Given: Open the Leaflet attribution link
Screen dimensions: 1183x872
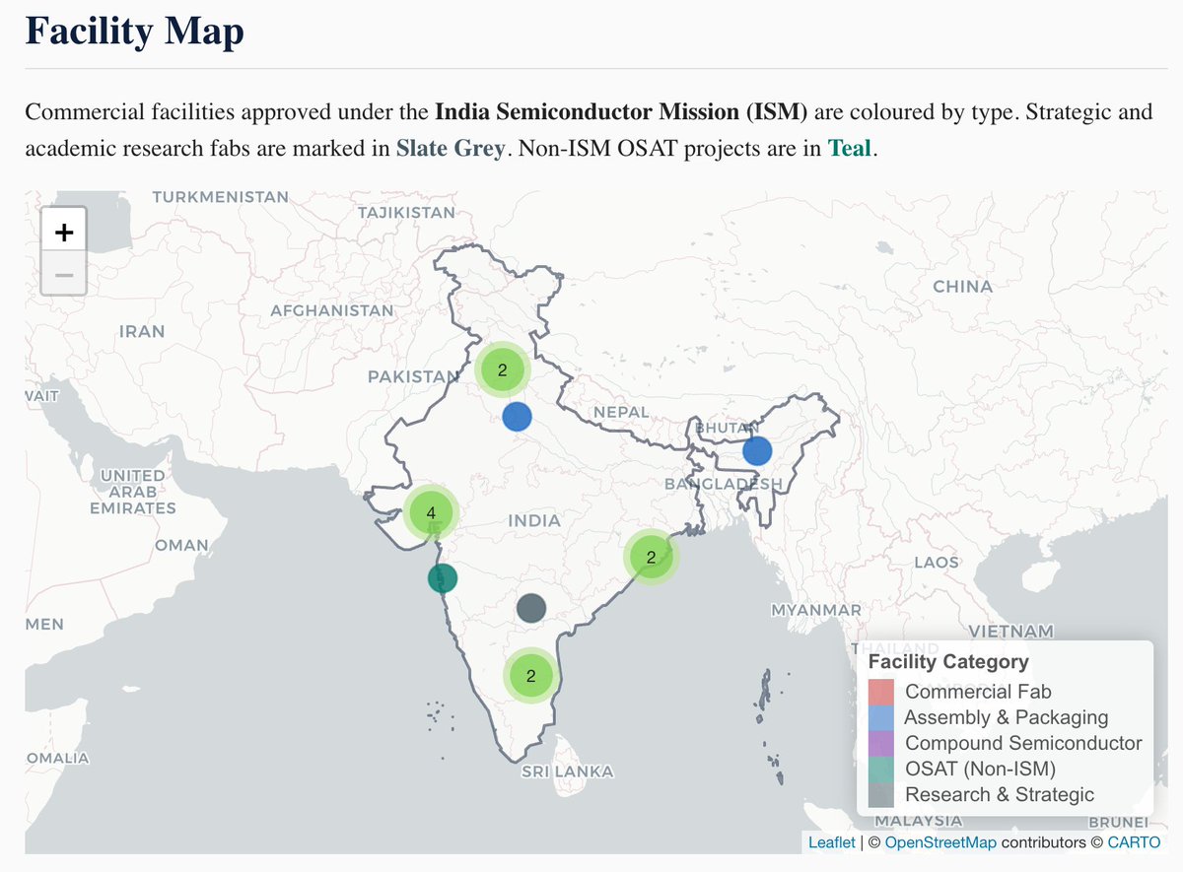Looking at the screenshot, I should pyautogui.click(x=831, y=842).
